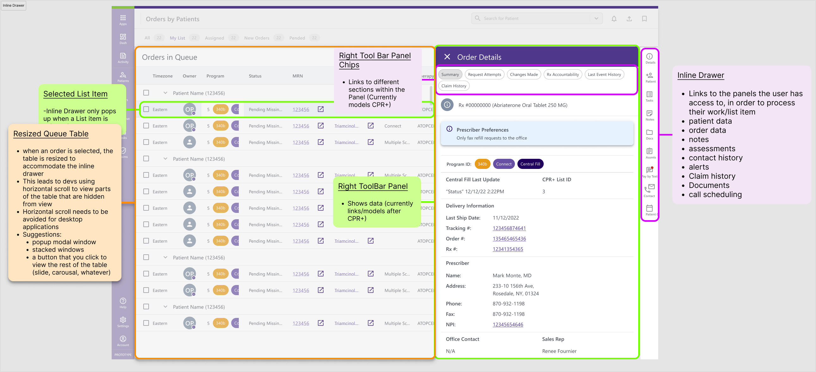Click the bookmark icon in header
The image size is (816, 372).
click(x=644, y=19)
